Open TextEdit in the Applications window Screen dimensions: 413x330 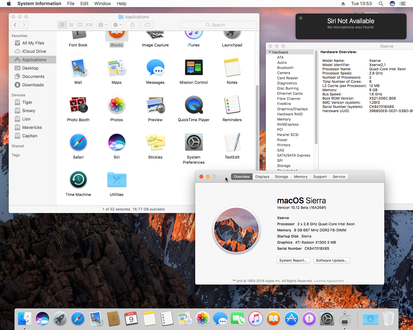tap(232, 142)
